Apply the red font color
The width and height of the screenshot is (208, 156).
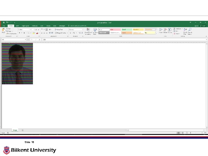(37, 33)
